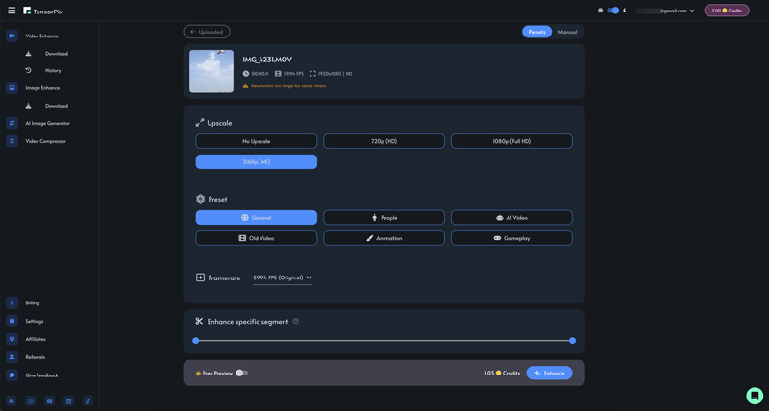Select 1080p (Full HD) upscale
Screen dimensions: 769x411
pos(511,141)
